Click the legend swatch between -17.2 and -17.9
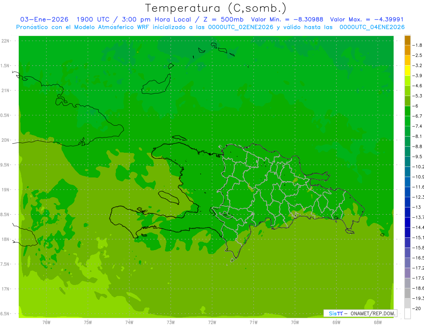 point(407,273)
